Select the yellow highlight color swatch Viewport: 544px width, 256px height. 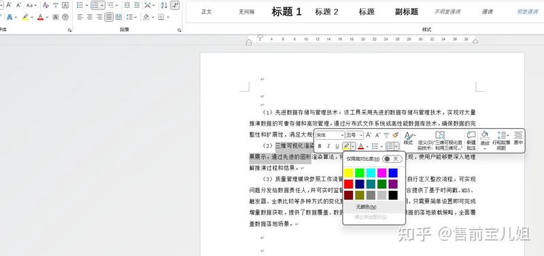coord(349,173)
